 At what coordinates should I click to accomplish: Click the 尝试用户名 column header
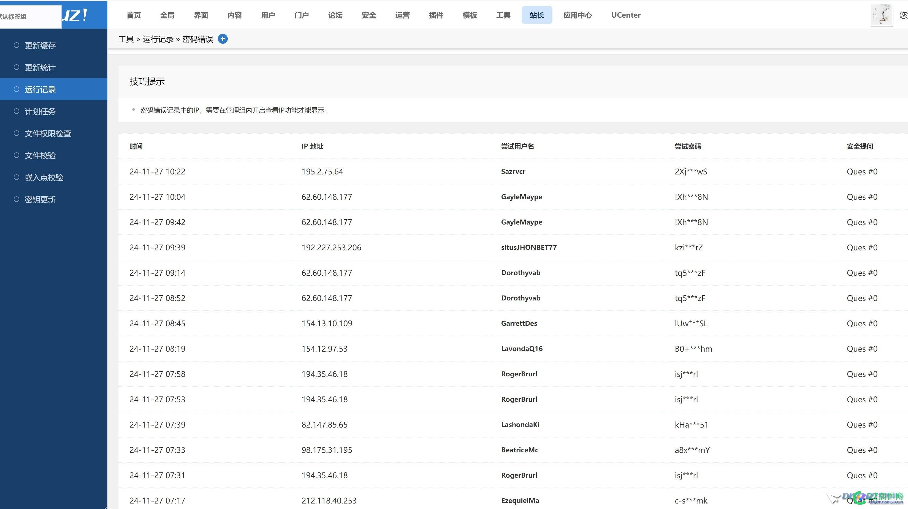(517, 146)
